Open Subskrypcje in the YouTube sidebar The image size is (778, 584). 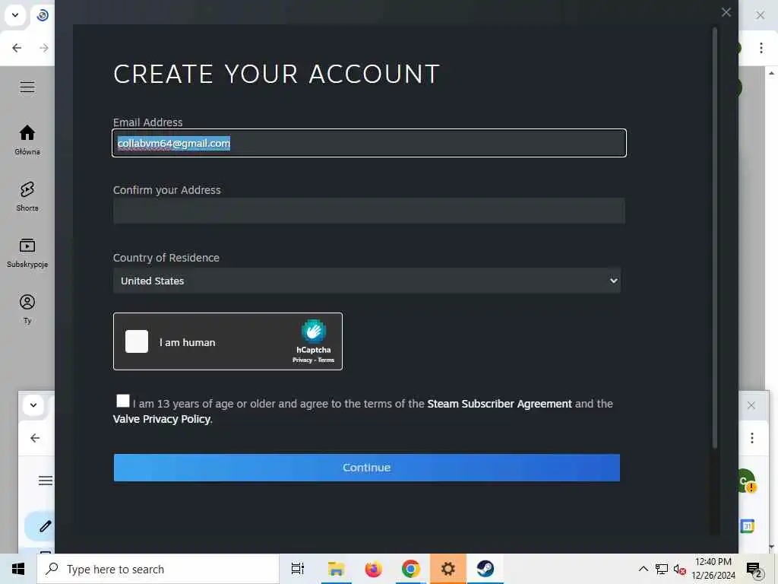(27, 252)
